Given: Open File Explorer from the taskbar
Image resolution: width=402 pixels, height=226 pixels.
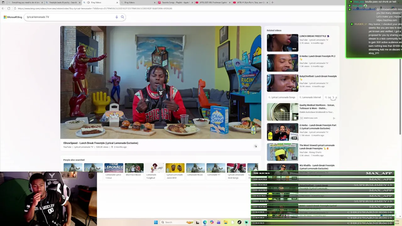Looking at the screenshot, I should click(x=225, y=222).
